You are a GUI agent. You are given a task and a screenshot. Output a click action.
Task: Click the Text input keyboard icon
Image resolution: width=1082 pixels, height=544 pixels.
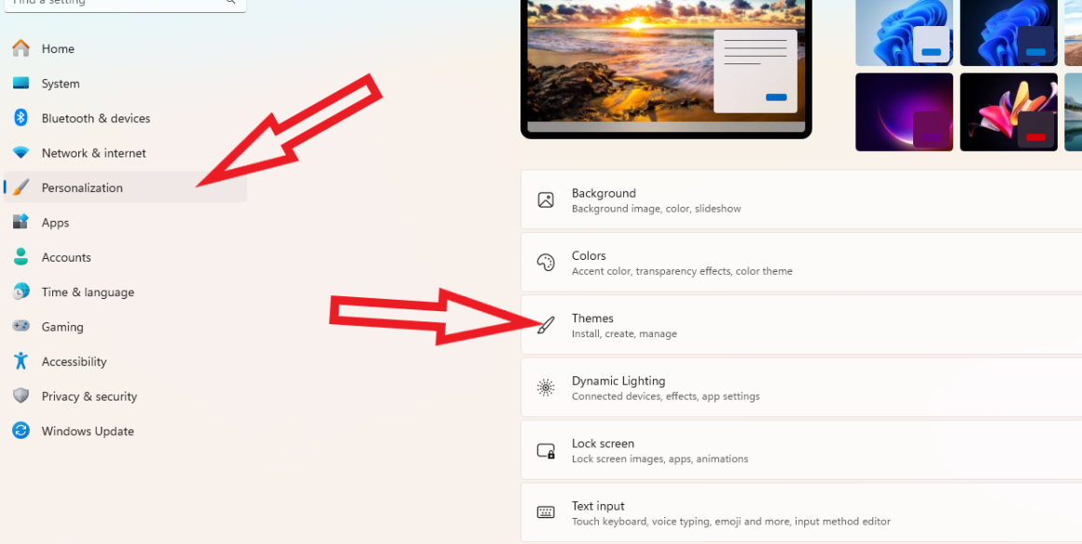pos(546,512)
